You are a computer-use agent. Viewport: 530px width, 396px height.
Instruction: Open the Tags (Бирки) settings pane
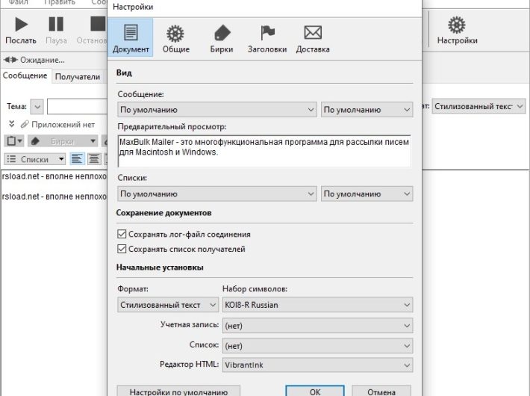tap(222, 38)
